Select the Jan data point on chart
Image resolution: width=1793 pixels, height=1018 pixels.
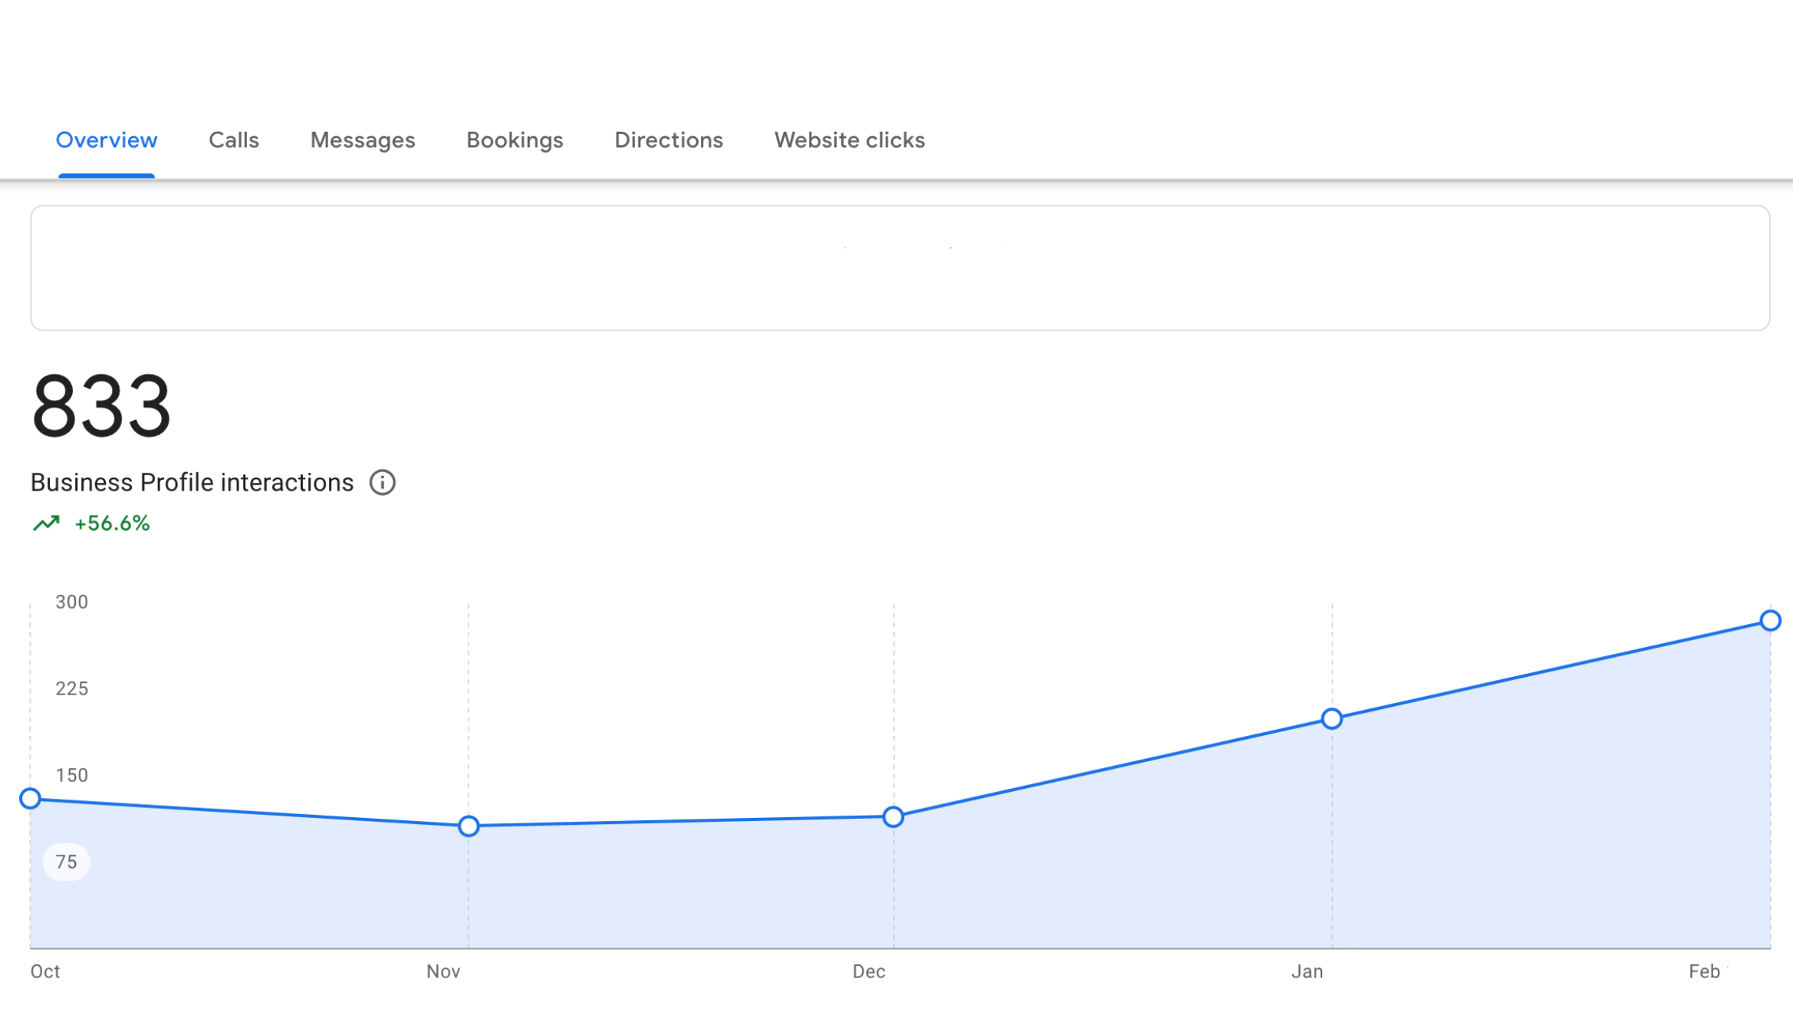pos(1332,719)
